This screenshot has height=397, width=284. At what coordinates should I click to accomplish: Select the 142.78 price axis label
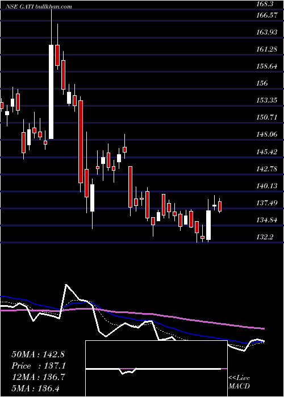tap(268, 169)
